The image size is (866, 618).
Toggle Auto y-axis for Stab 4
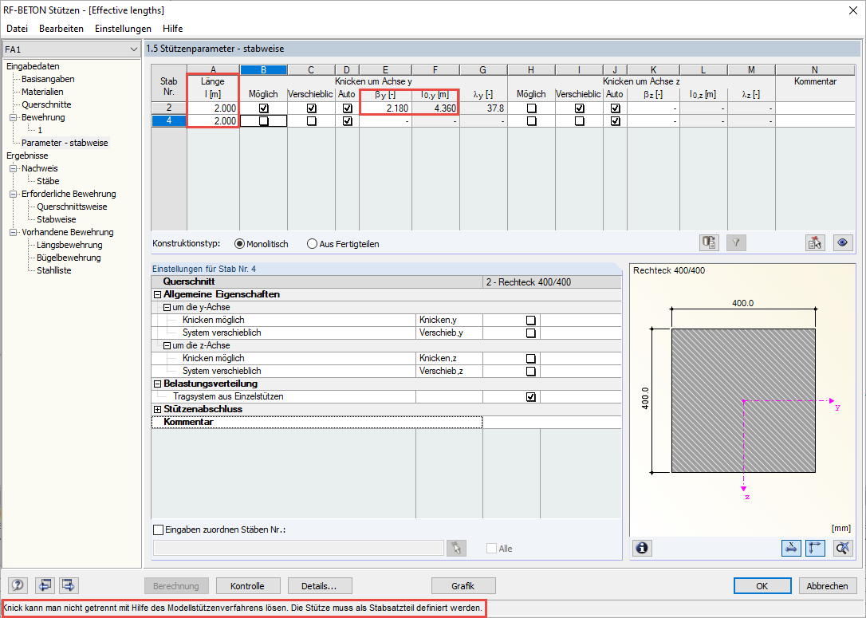[x=347, y=121]
